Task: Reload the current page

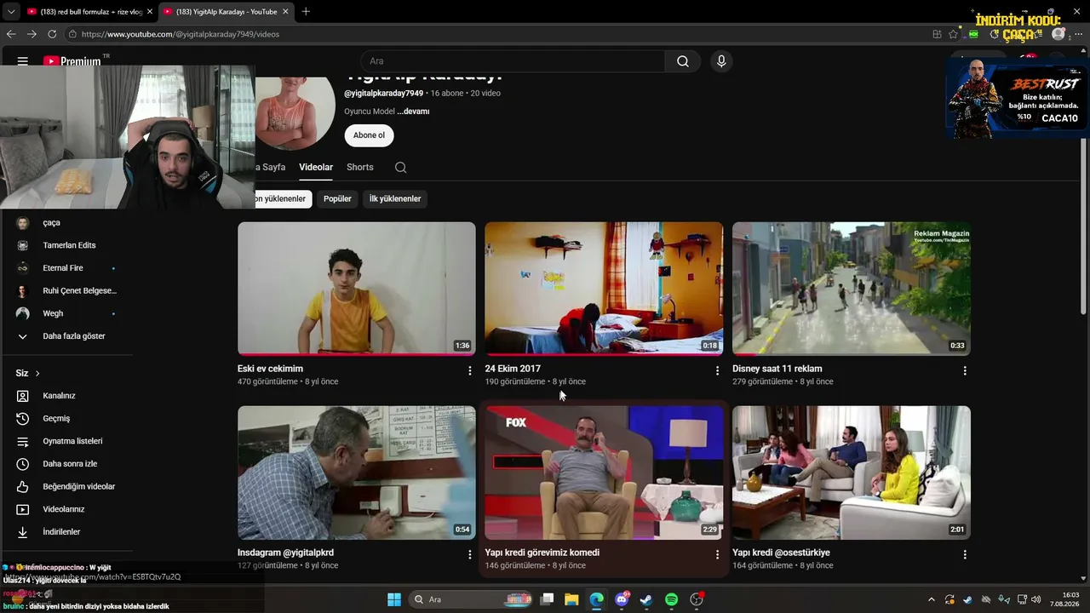Action: pos(52,34)
